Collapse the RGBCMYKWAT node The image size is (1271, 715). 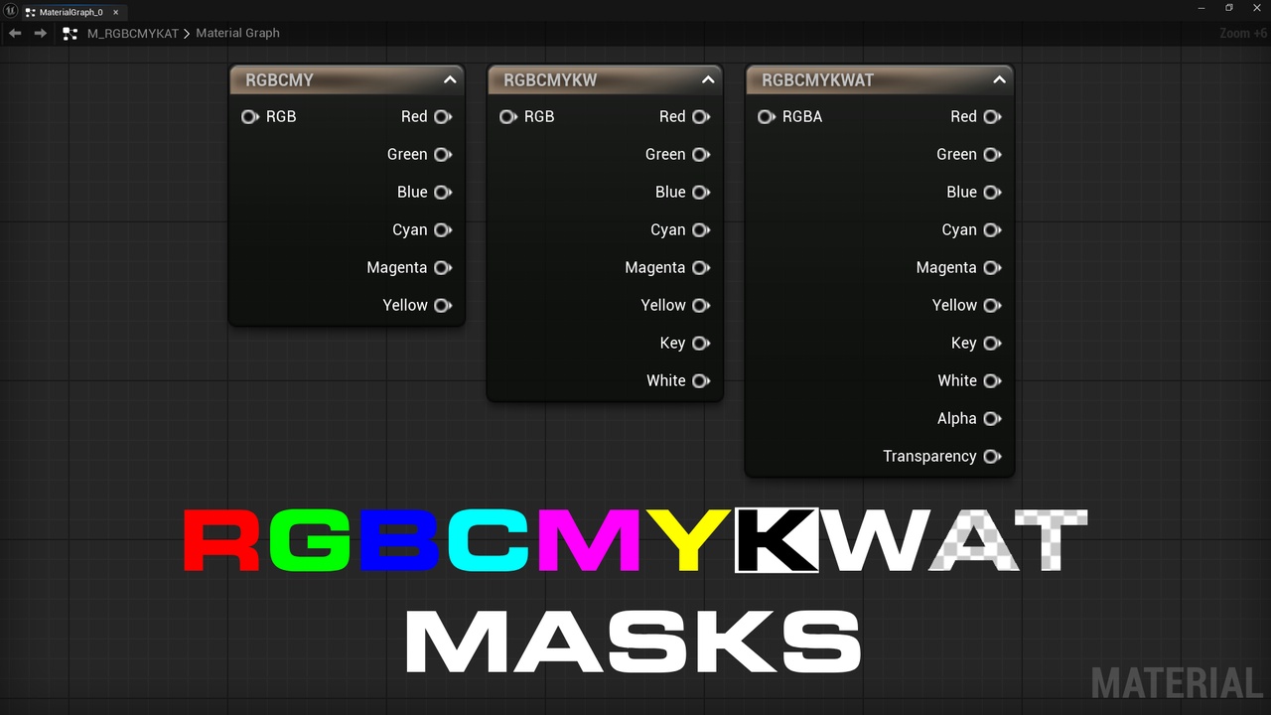[1000, 80]
